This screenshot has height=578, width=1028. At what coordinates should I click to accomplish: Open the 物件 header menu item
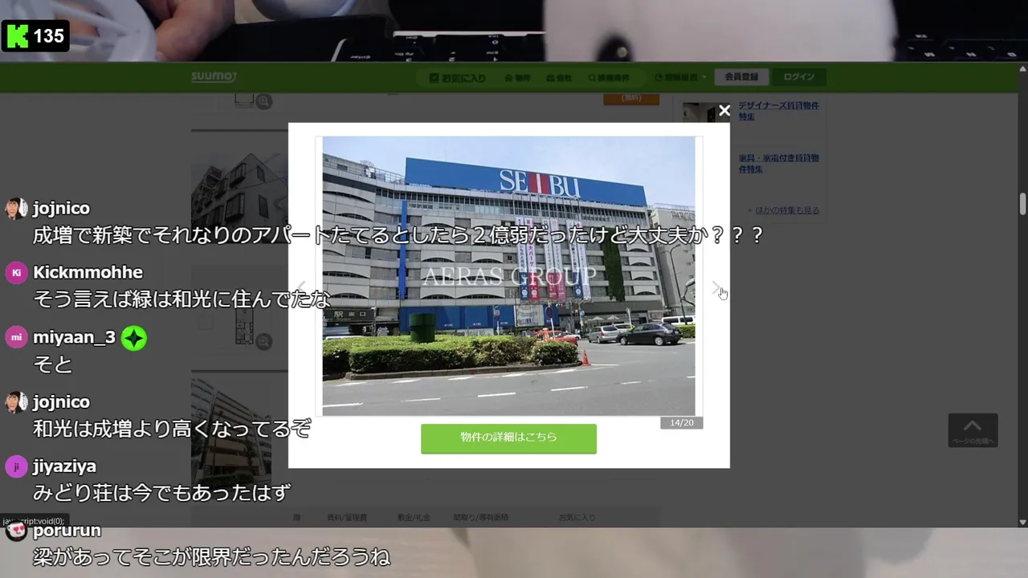click(x=518, y=78)
